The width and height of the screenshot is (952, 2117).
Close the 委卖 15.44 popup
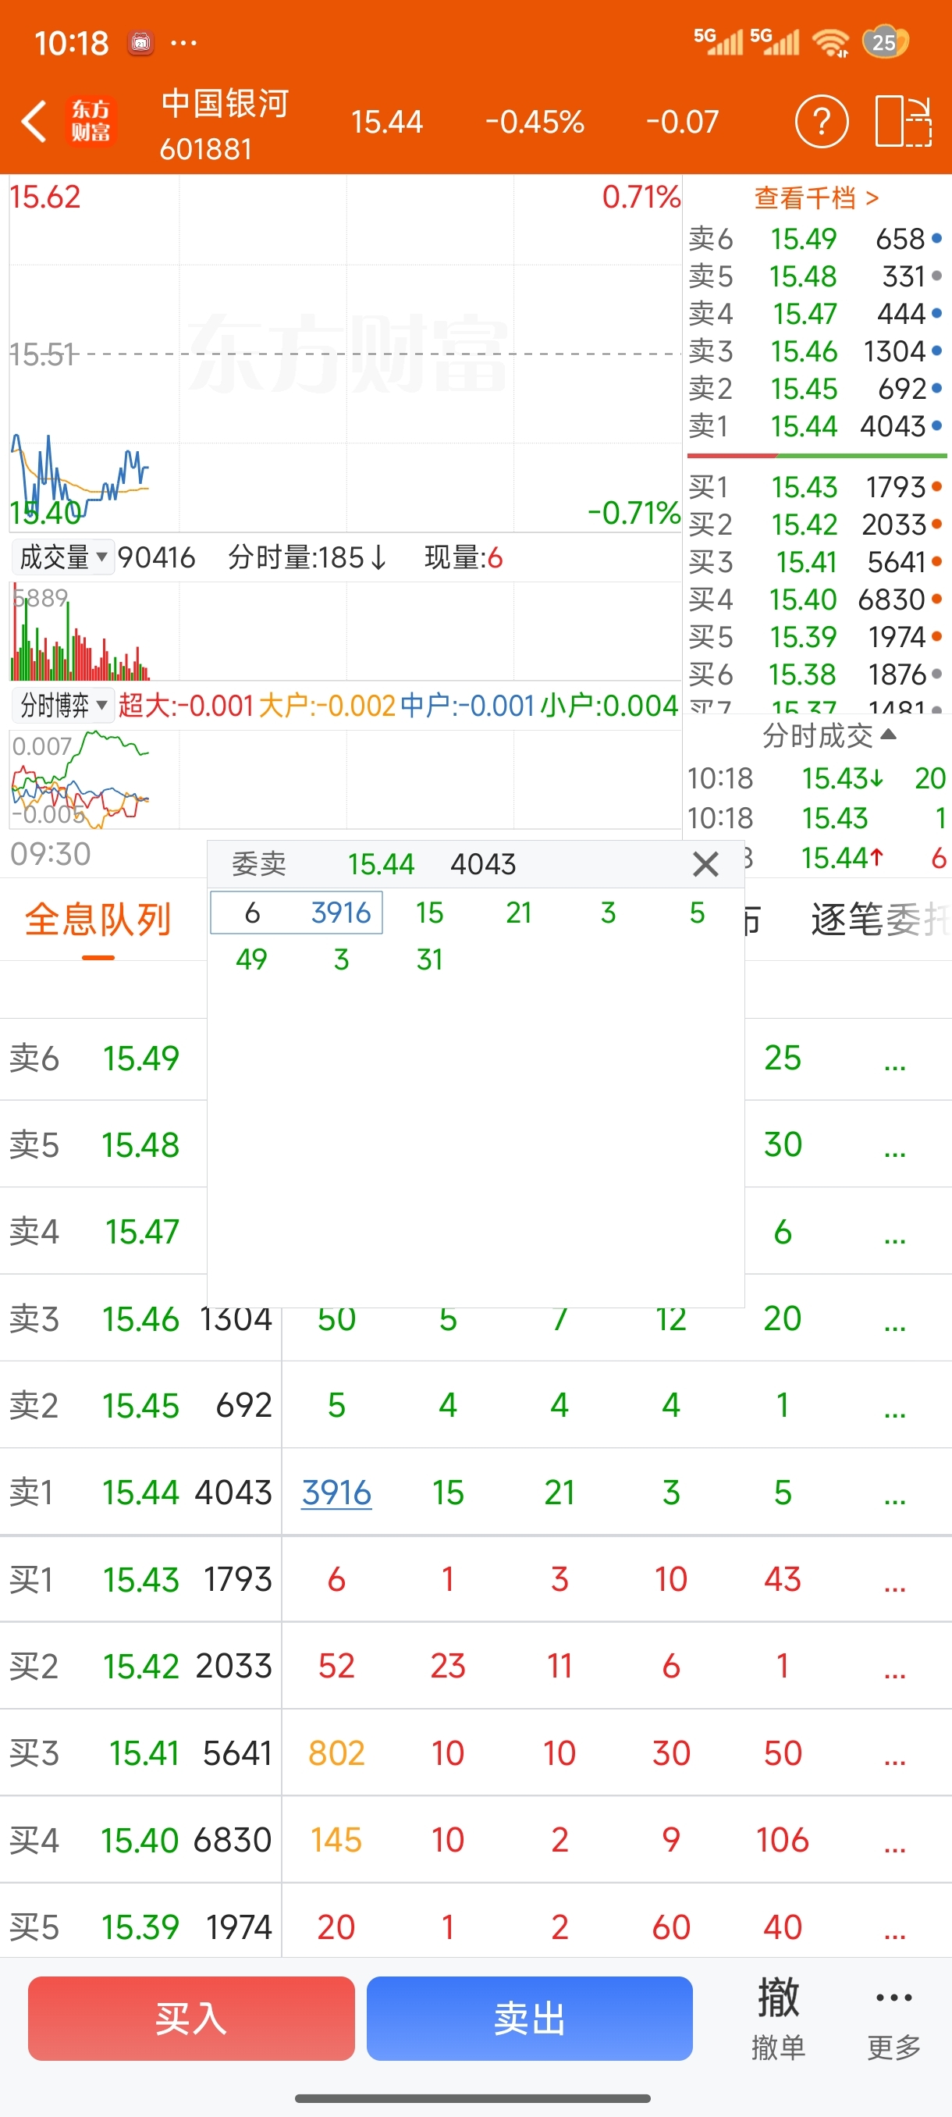pyautogui.click(x=705, y=863)
